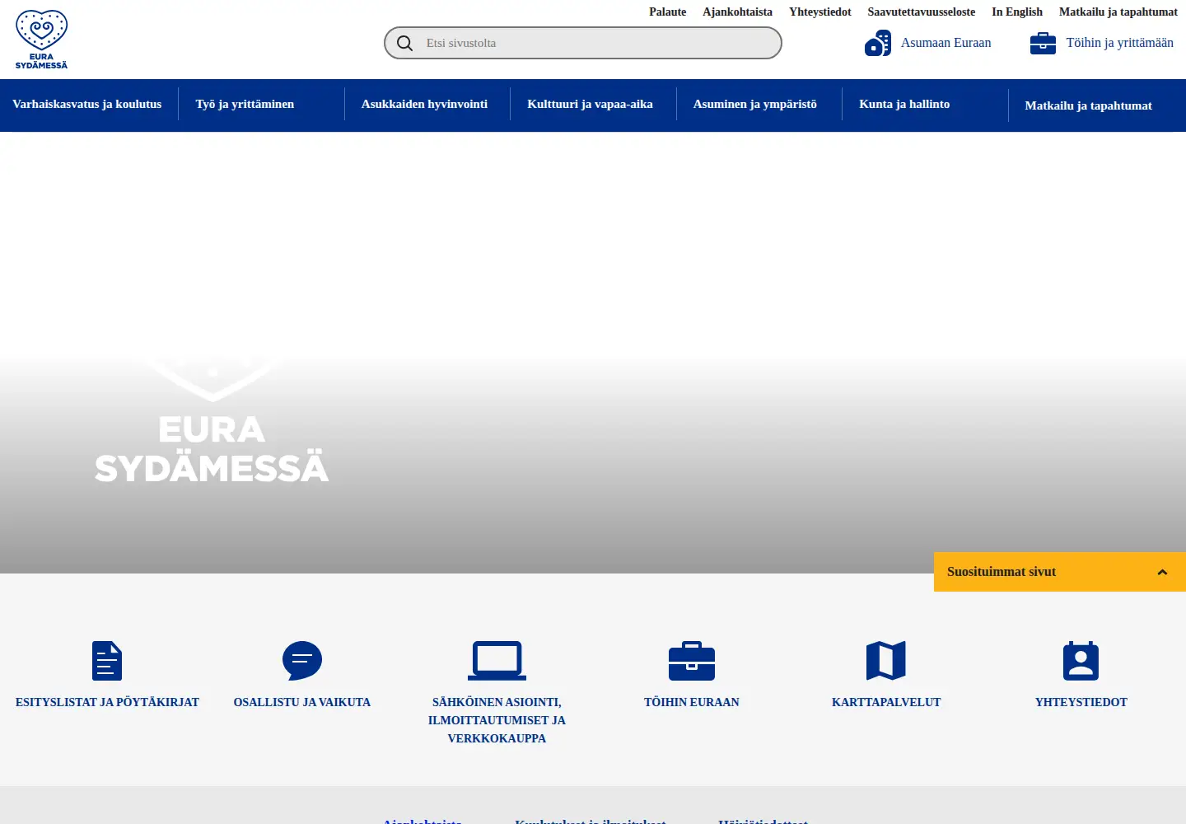Click the contact card Yhteystiedot icon
1186x824 pixels.
[1081, 661]
